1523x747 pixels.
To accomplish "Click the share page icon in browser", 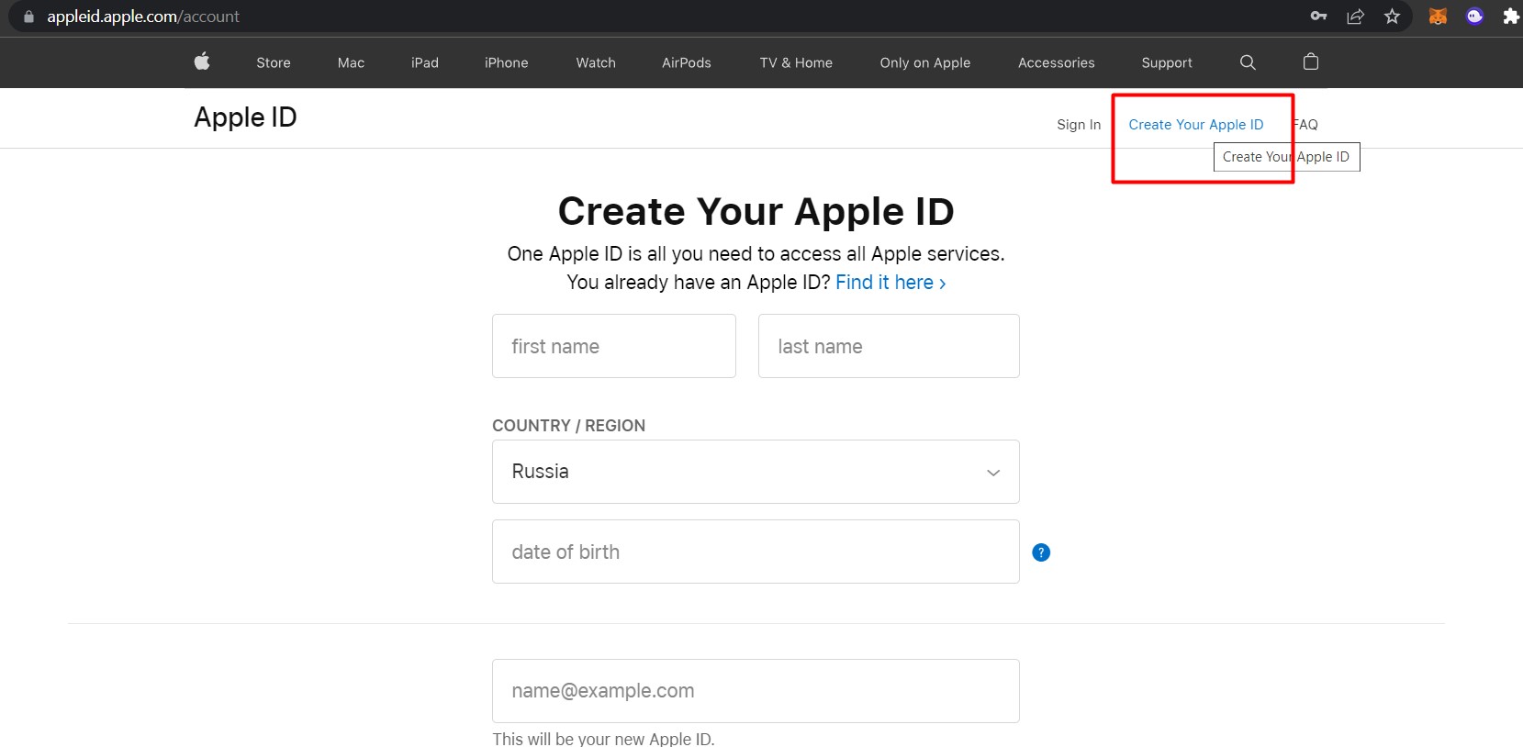I will tap(1355, 16).
